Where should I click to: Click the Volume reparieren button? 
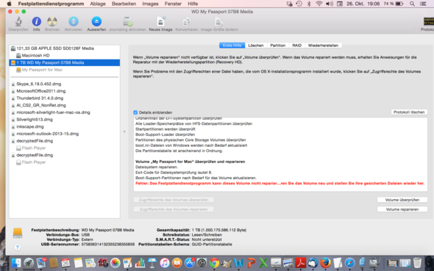click(x=402, y=209)
